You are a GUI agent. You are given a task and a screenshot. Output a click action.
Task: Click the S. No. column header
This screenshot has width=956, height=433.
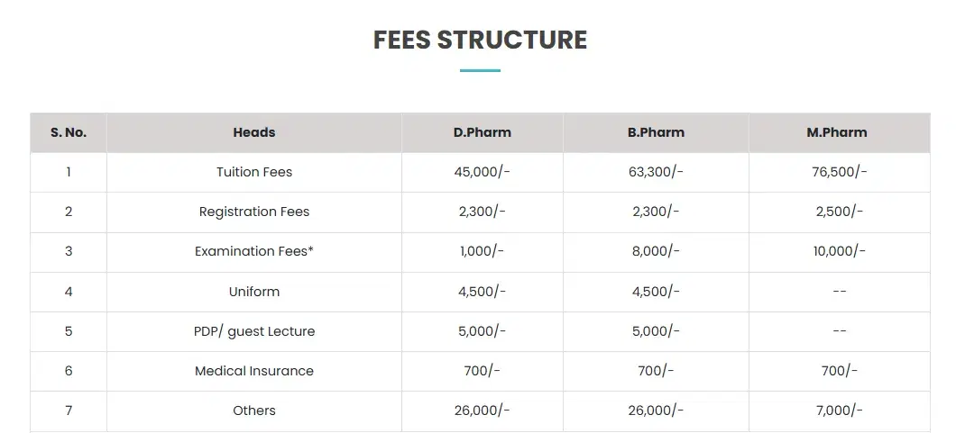[x=69, y=132]
